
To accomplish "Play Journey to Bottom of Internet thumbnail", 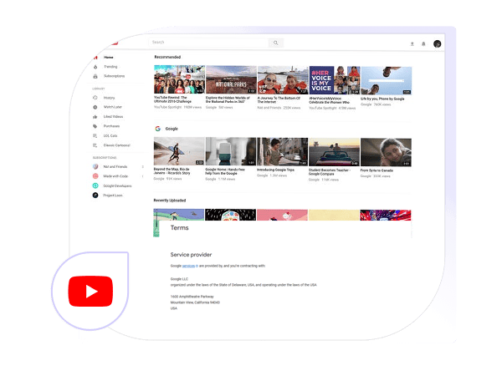I will pos(283,80).
